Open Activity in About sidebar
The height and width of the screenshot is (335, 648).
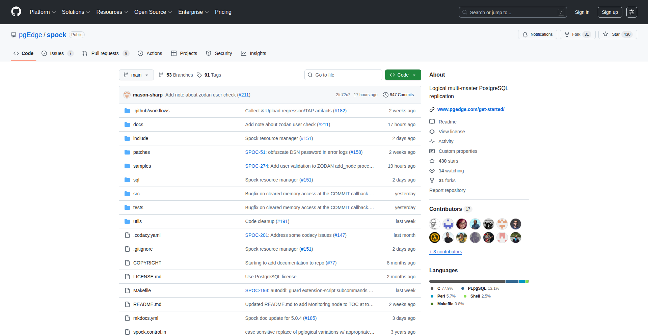point(441,141)
